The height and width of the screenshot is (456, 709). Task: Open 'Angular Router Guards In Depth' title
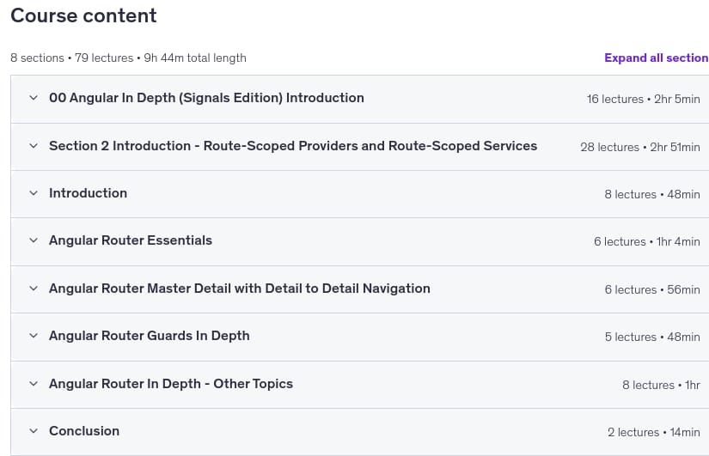point(150,335)
